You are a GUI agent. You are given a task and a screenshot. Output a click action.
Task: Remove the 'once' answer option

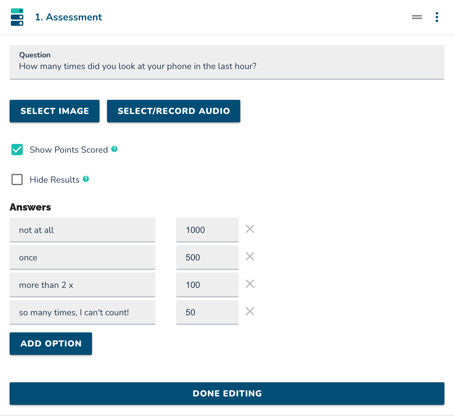click(250, 256)
